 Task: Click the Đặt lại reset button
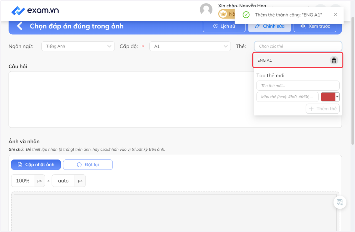88,165
